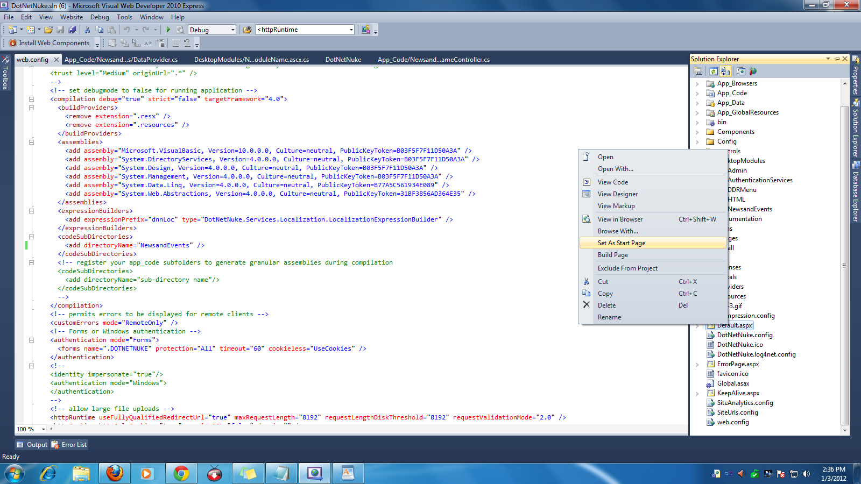The image size is (861, 484).
Task: Click the Undo arrow icon
Action: [x=127, y=30]
